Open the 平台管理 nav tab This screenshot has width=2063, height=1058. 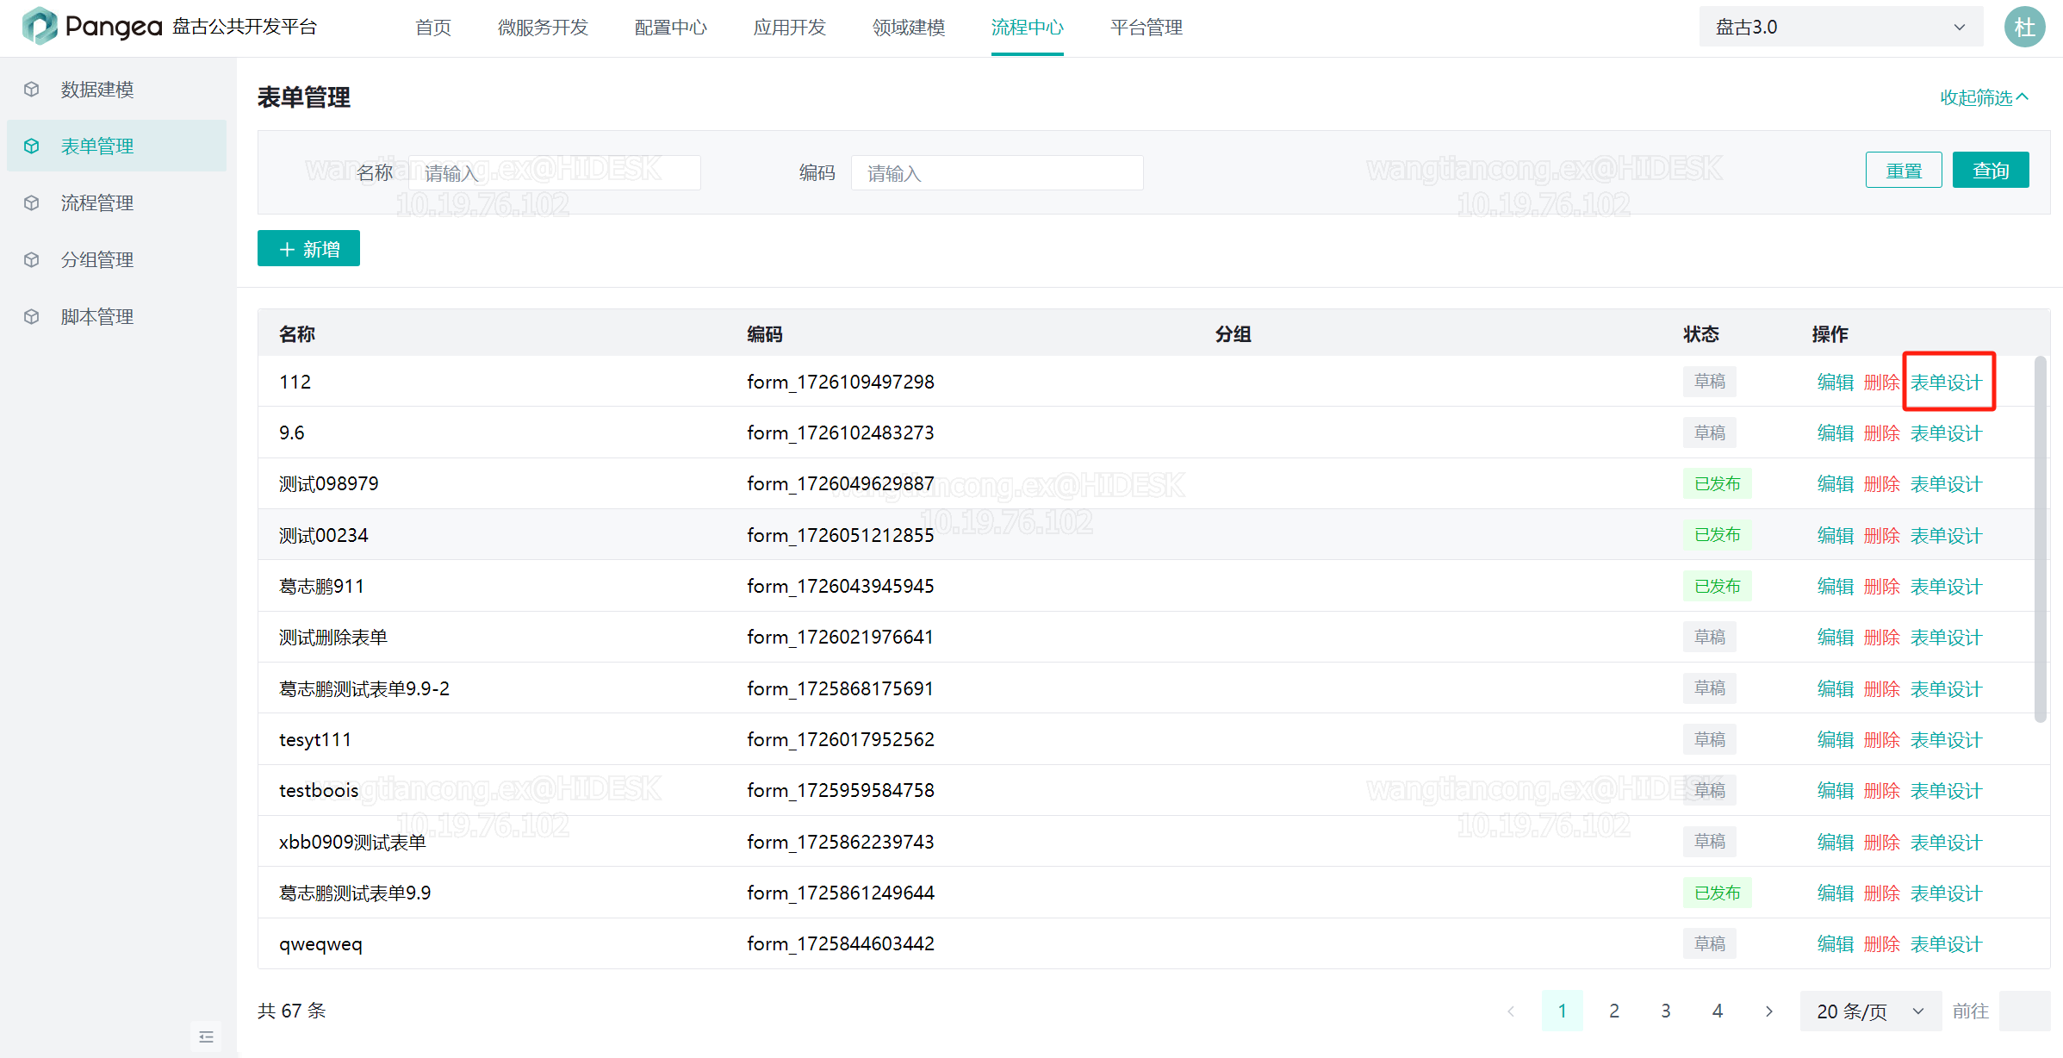click(x=1146, y=28)
